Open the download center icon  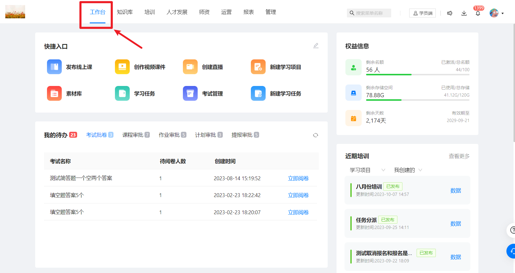click(x=464, y=13)
